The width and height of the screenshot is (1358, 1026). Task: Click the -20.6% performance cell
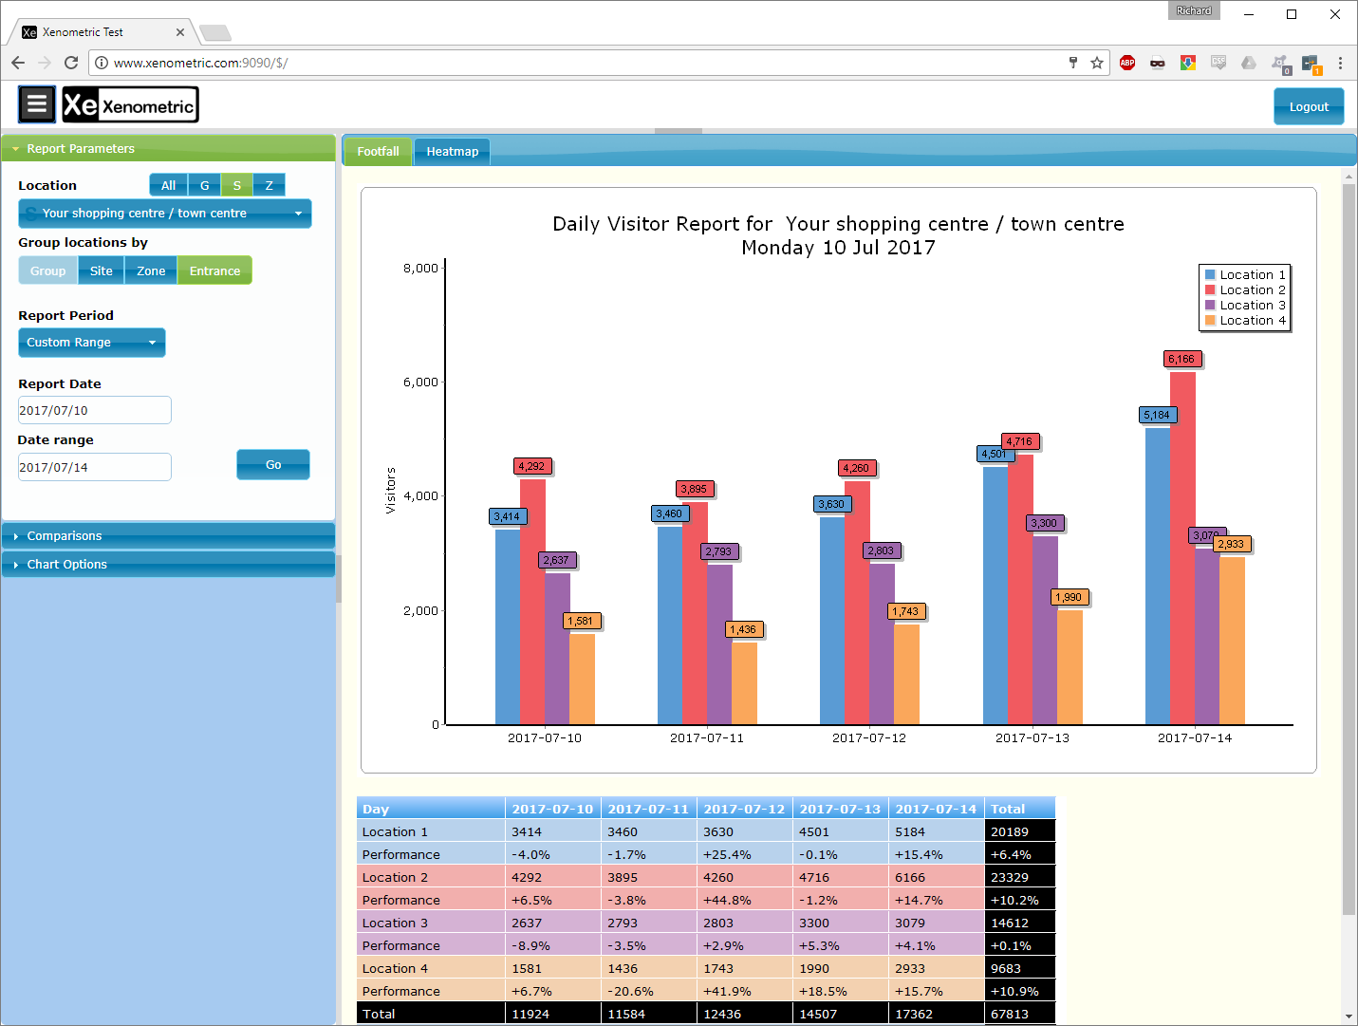point(649,991)
